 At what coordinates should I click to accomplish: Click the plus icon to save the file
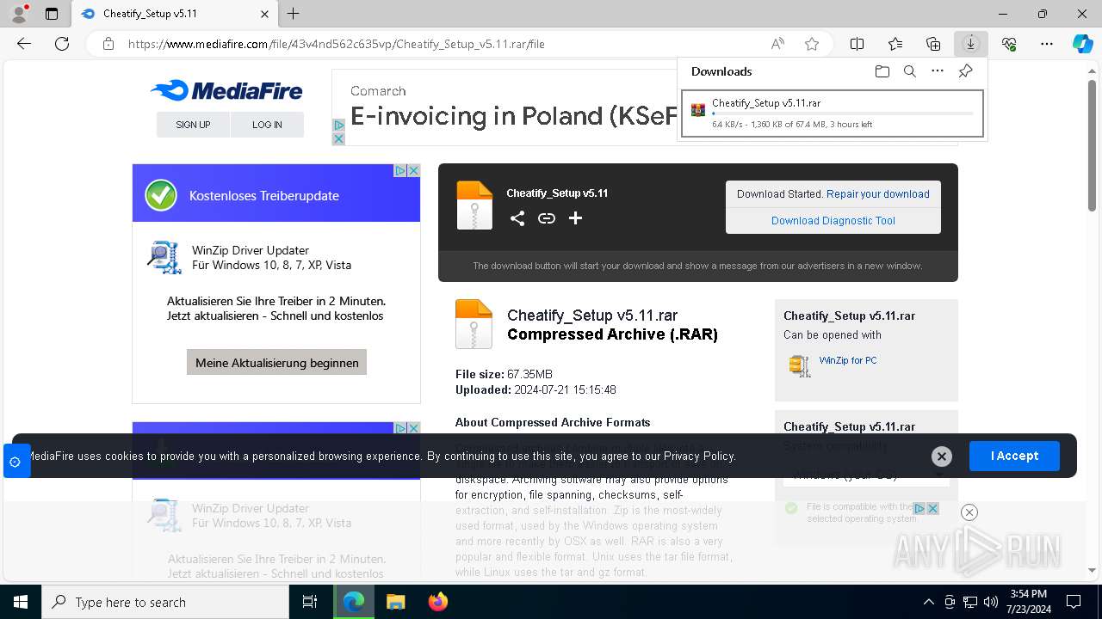click(x=575, y=218)
